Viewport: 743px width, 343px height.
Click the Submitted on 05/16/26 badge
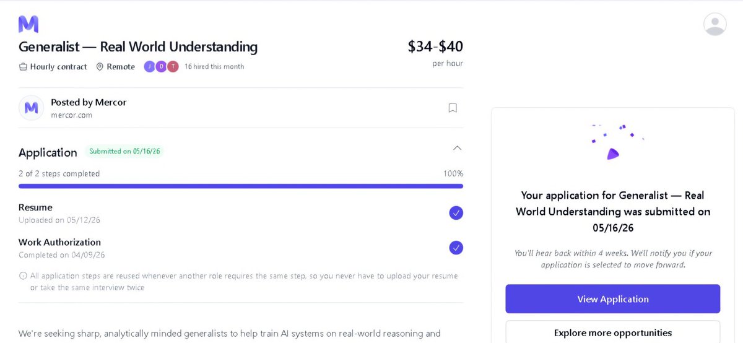(124, 151)
